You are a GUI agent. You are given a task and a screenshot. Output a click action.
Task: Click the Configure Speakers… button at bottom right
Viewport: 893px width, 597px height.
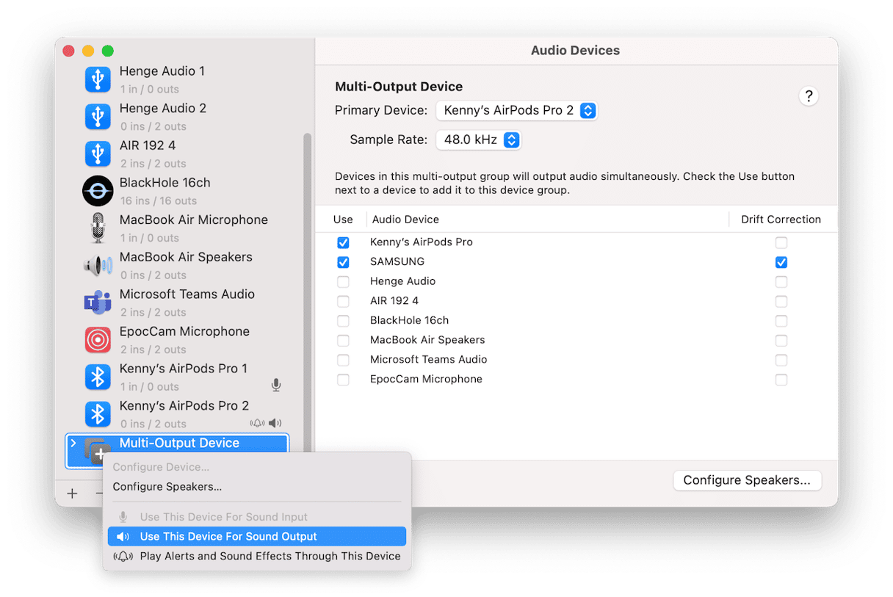(x=747, y=480)
